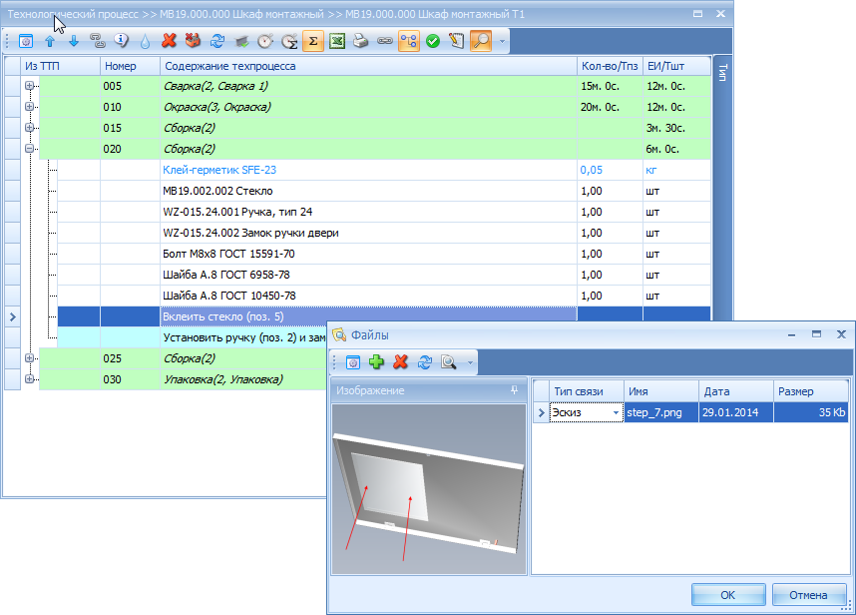Screen dimensions: 856x615
Task: Click the red X delete icon in main toolbar
Action: 170,41
